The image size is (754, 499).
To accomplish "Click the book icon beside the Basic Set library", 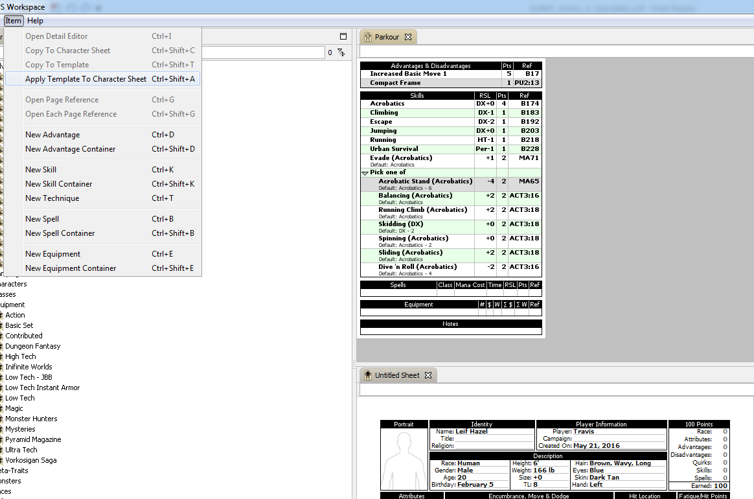I will tap(3, 325).
